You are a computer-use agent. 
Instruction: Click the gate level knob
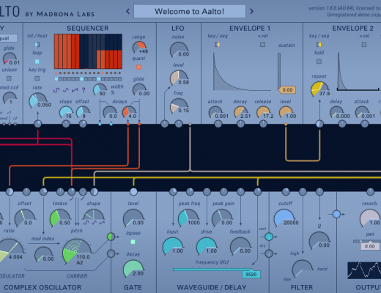(x=133, y=218)
